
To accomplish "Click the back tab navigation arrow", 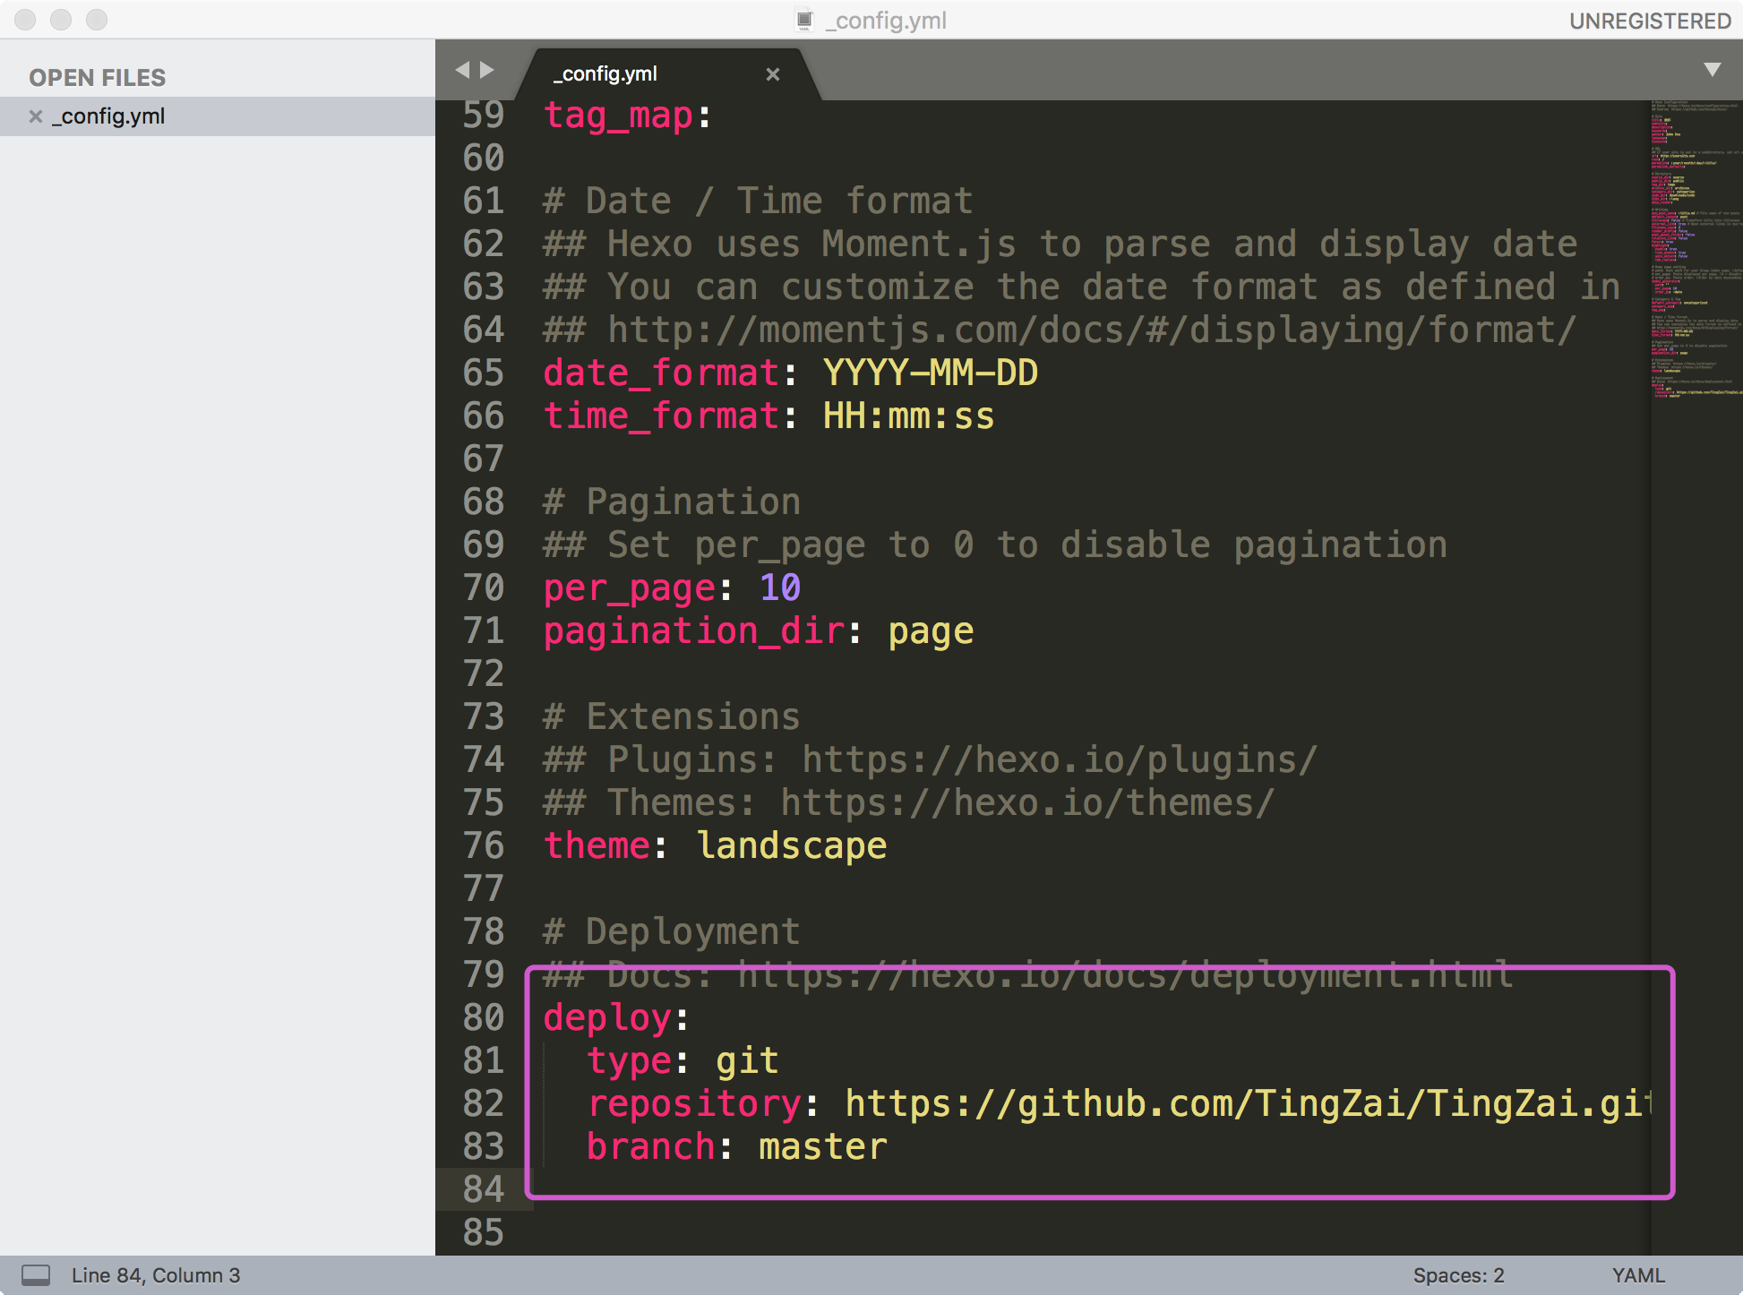I will (461, 70).
